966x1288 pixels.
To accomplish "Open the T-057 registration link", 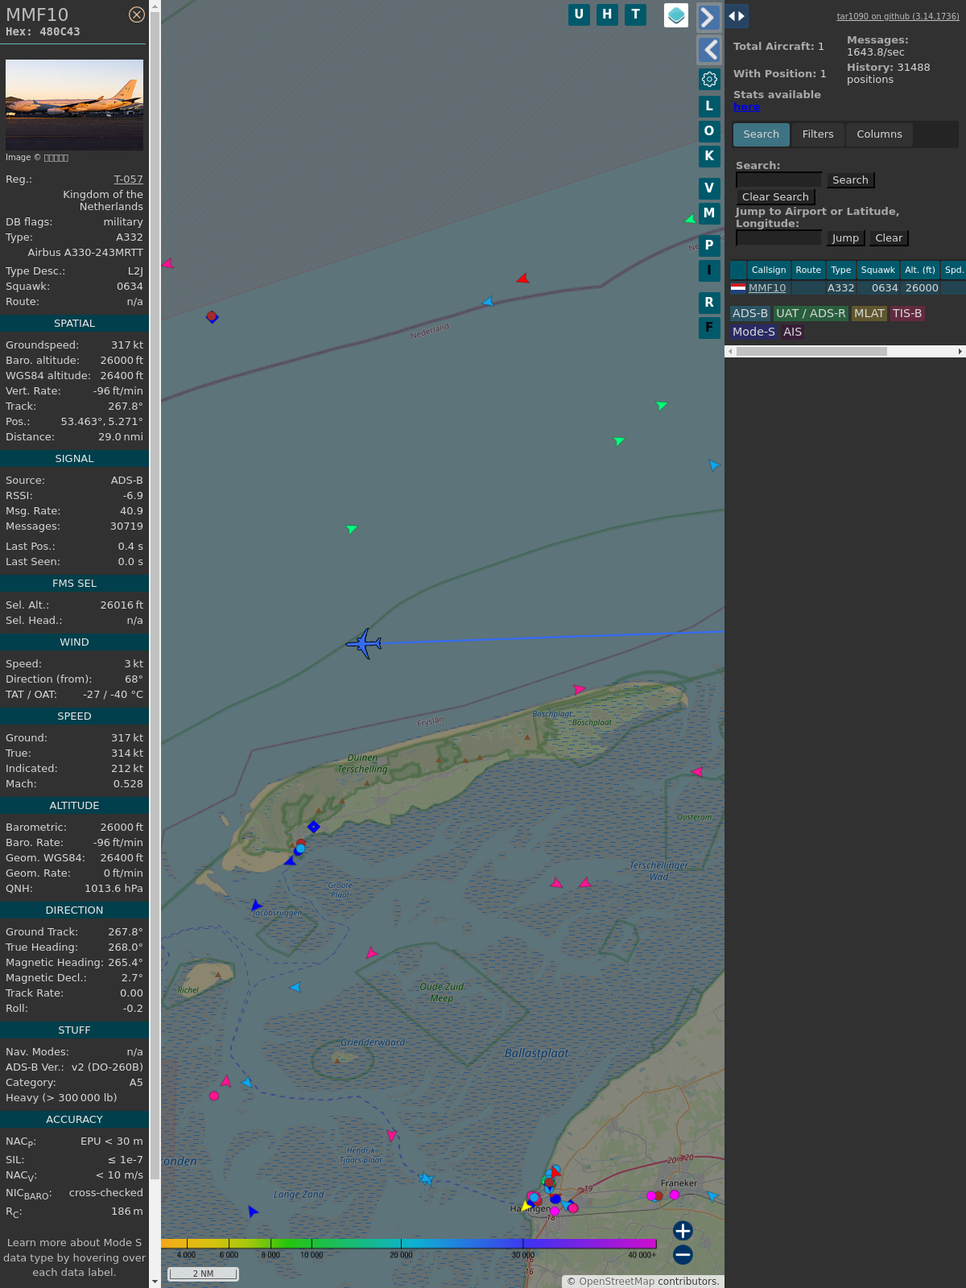I will pos(129,180).
